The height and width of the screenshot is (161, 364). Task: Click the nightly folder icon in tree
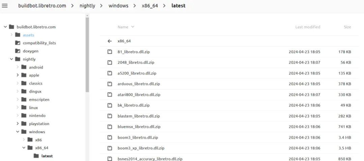(18, 59)
